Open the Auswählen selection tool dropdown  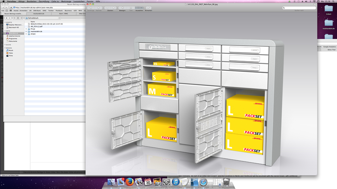point(139,8)
